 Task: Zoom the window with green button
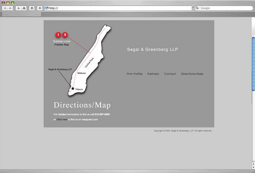tap(13, 3)
